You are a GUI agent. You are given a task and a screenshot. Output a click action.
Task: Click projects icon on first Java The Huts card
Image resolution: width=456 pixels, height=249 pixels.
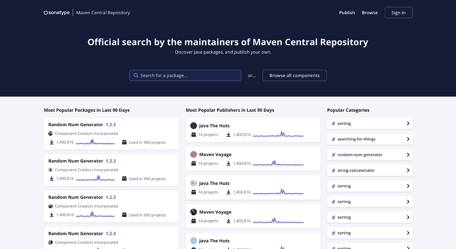pos(194,134)
